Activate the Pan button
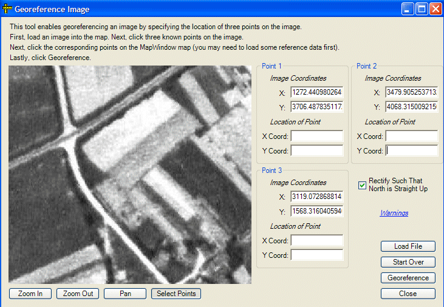 coord(125,294)
